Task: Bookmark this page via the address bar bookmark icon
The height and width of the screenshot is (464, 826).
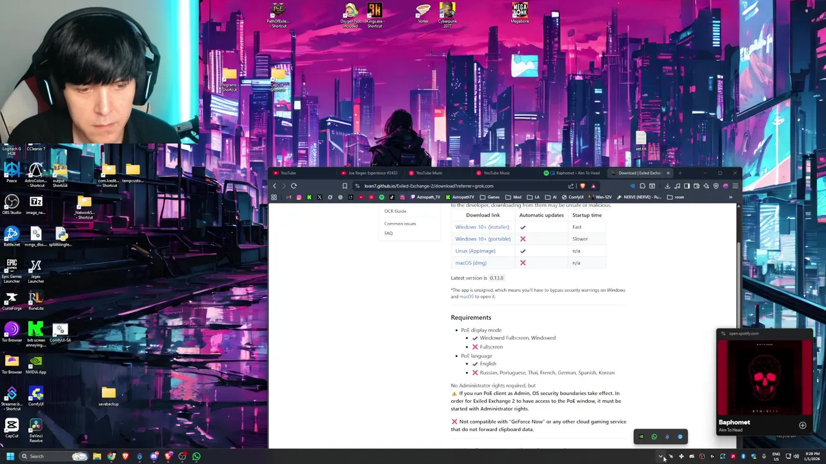Action: (x=345, y=186)
